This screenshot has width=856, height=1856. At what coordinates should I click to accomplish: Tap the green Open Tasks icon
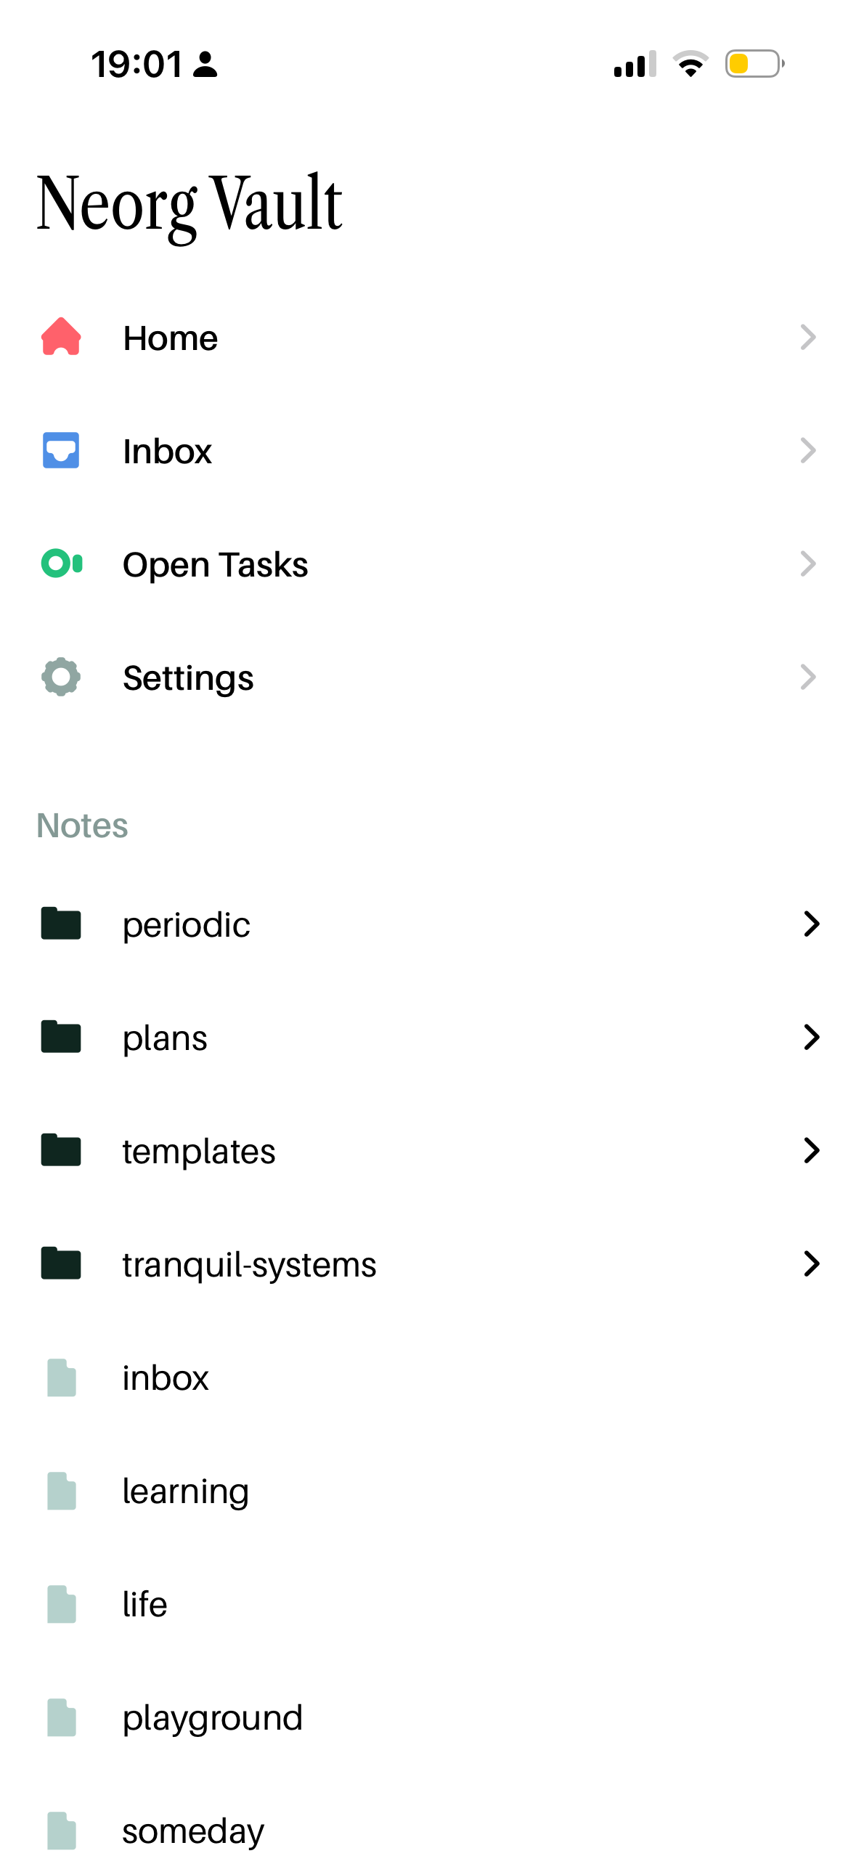point(62,563)
